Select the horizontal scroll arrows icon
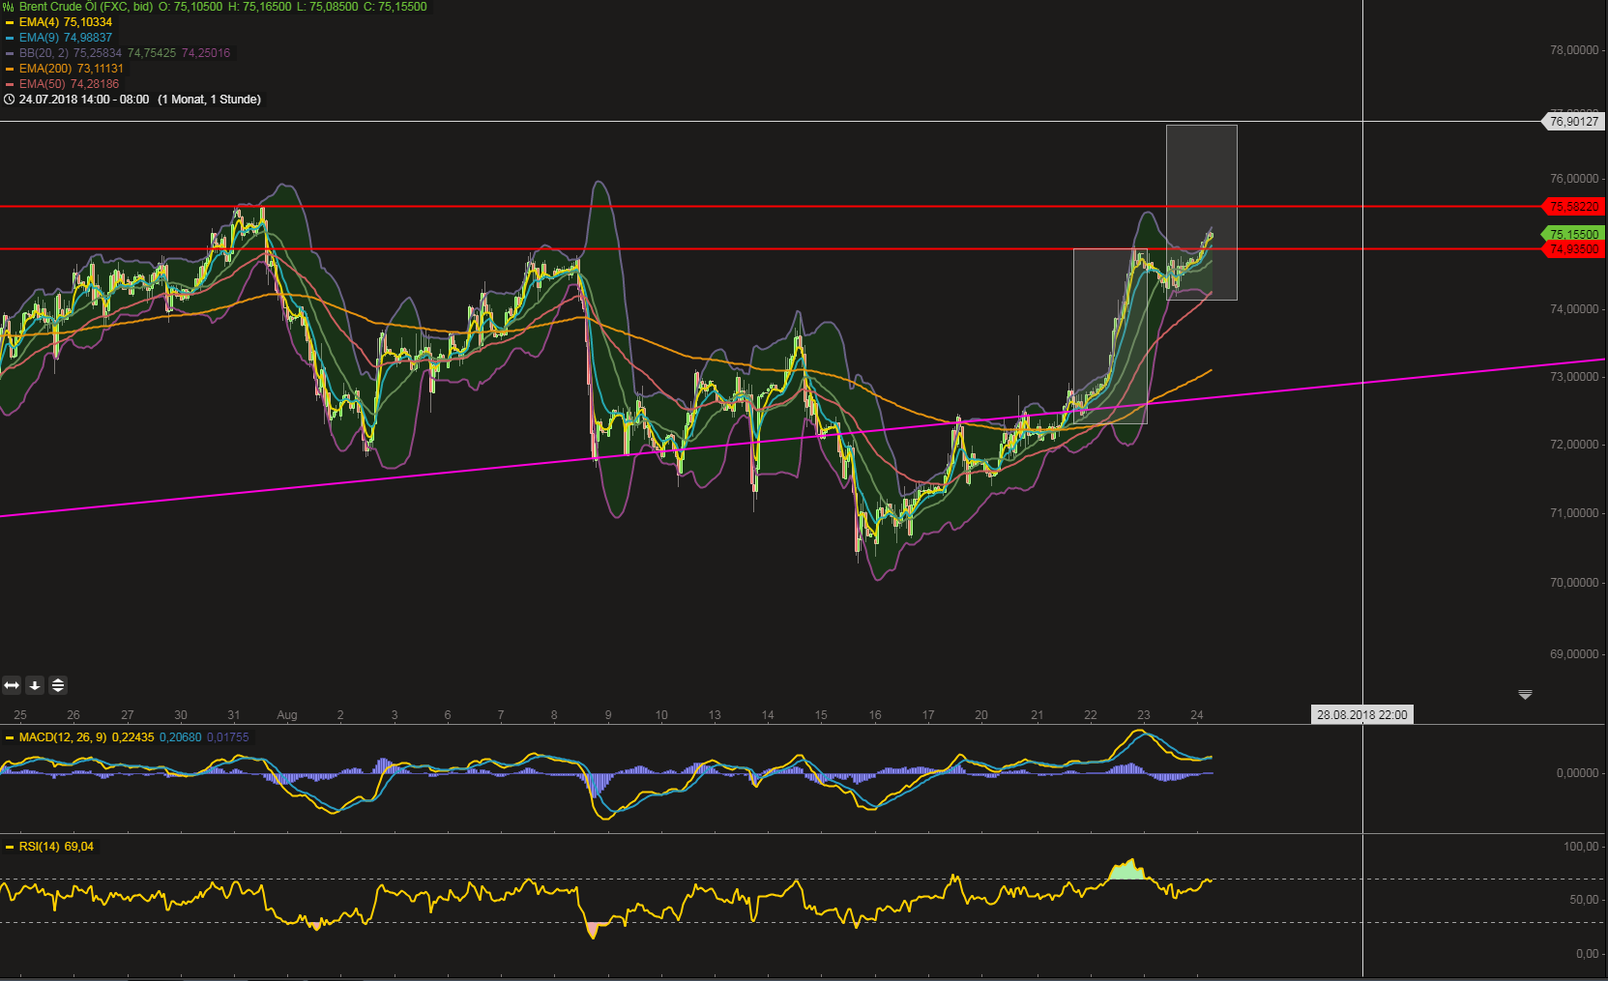 11,685
